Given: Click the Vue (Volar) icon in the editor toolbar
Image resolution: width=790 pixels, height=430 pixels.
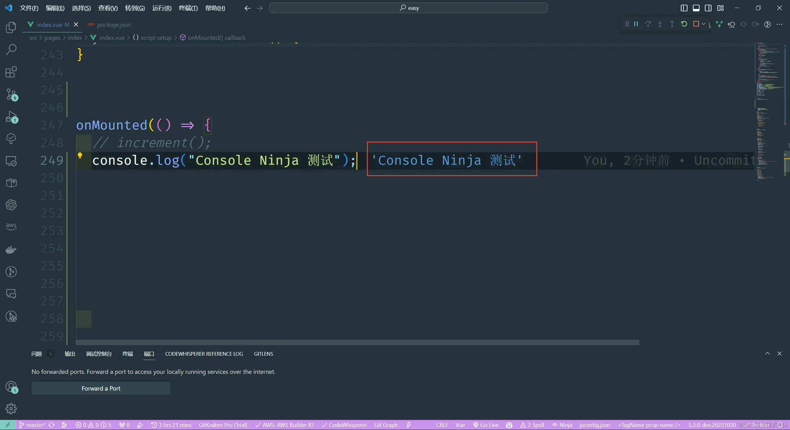Looking at the screenshot, I should 719,24.
